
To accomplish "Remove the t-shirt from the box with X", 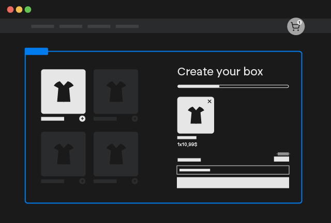I will pyautogui.click(x=209, y=102).
